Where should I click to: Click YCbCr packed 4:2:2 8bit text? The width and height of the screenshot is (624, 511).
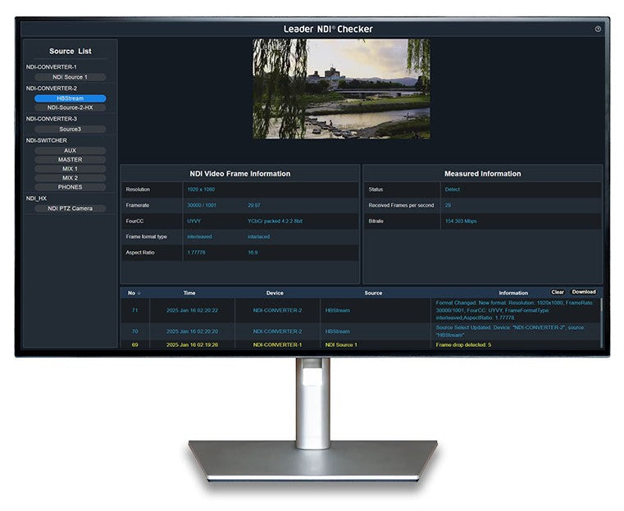(275, 221)
